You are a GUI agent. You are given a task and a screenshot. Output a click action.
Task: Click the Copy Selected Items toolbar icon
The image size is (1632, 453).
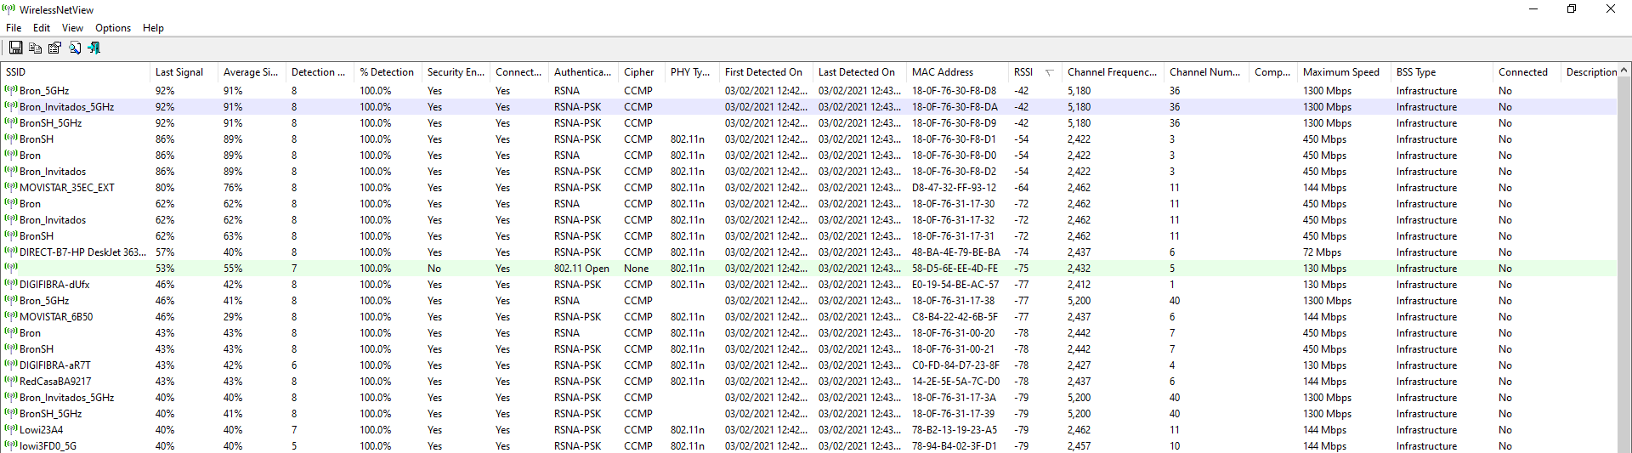(35, 48)
